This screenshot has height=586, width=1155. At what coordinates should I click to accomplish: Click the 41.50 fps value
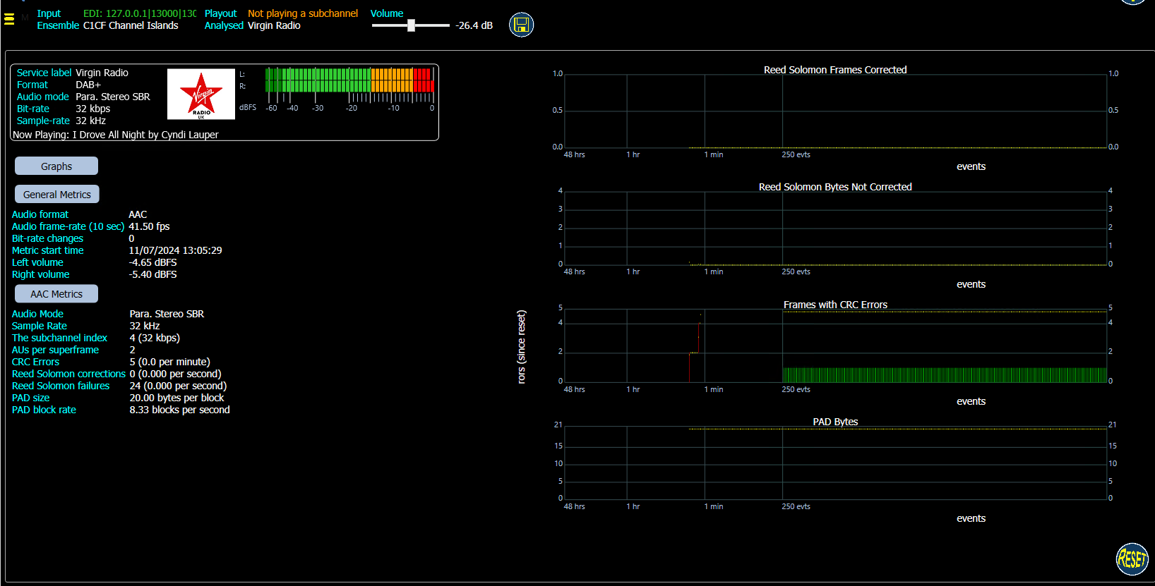pyautogui.click(x=149, y=226)
